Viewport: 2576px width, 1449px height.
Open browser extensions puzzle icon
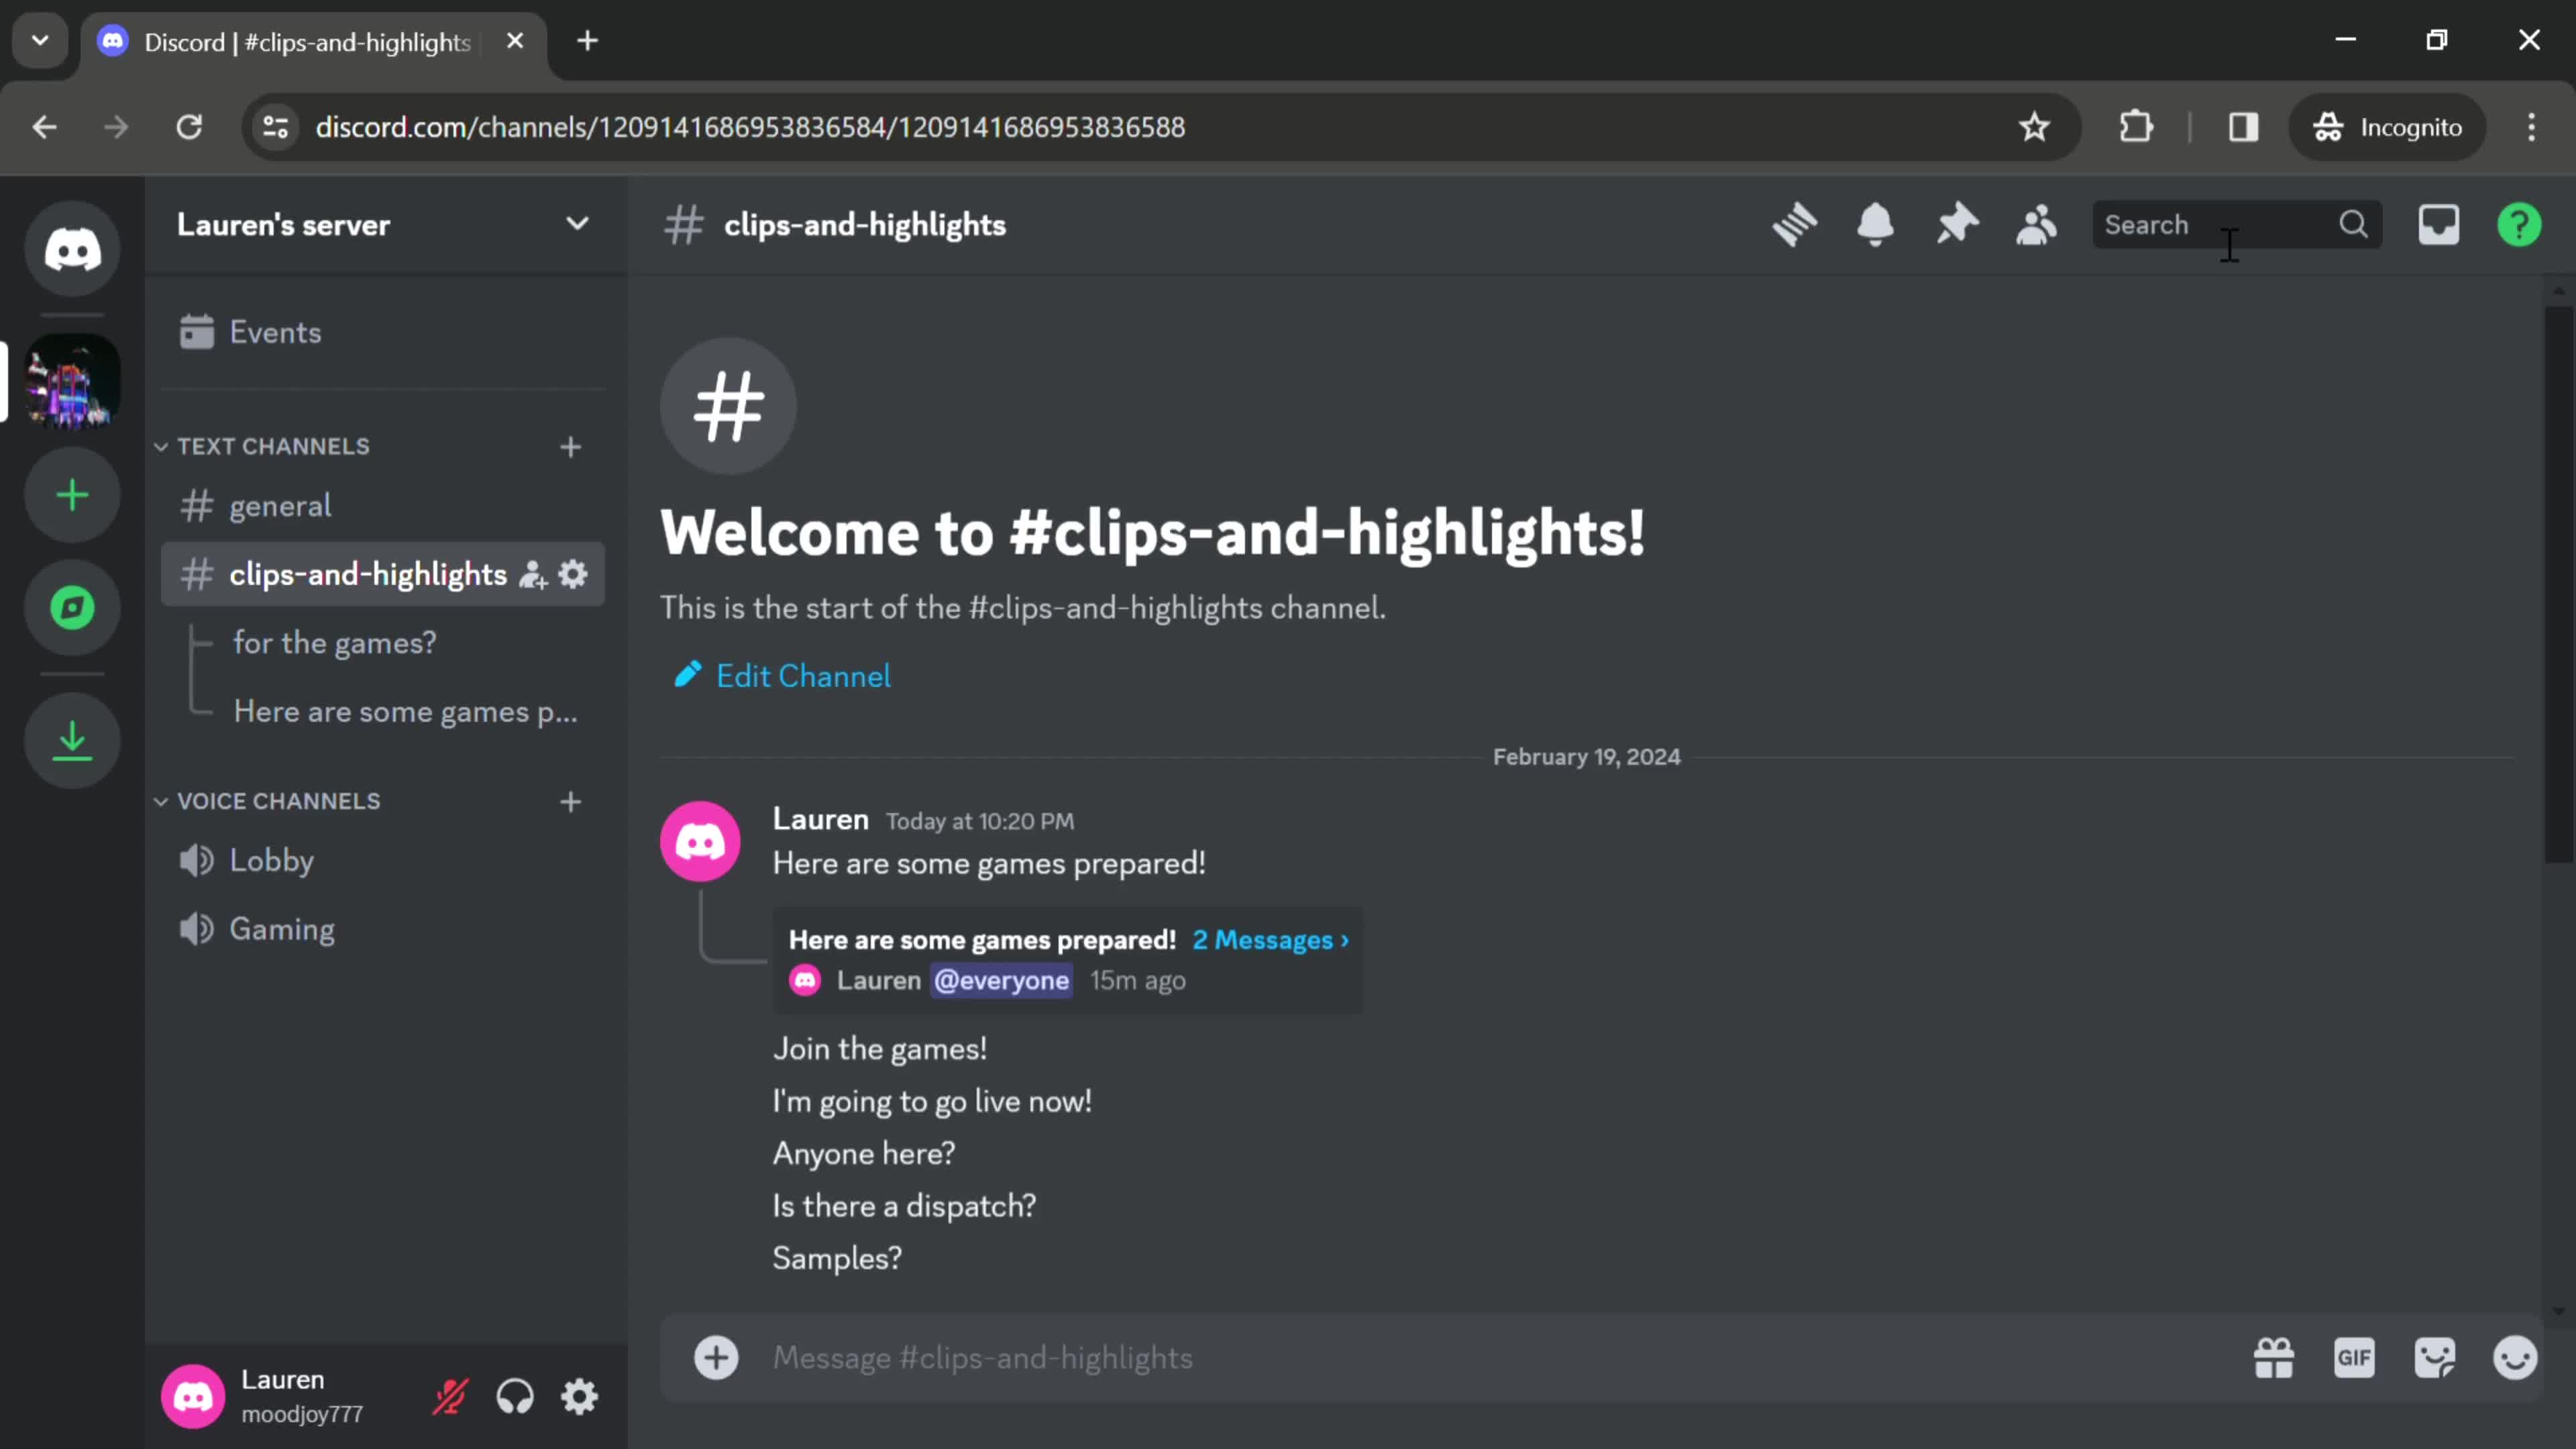point(2136,127)
